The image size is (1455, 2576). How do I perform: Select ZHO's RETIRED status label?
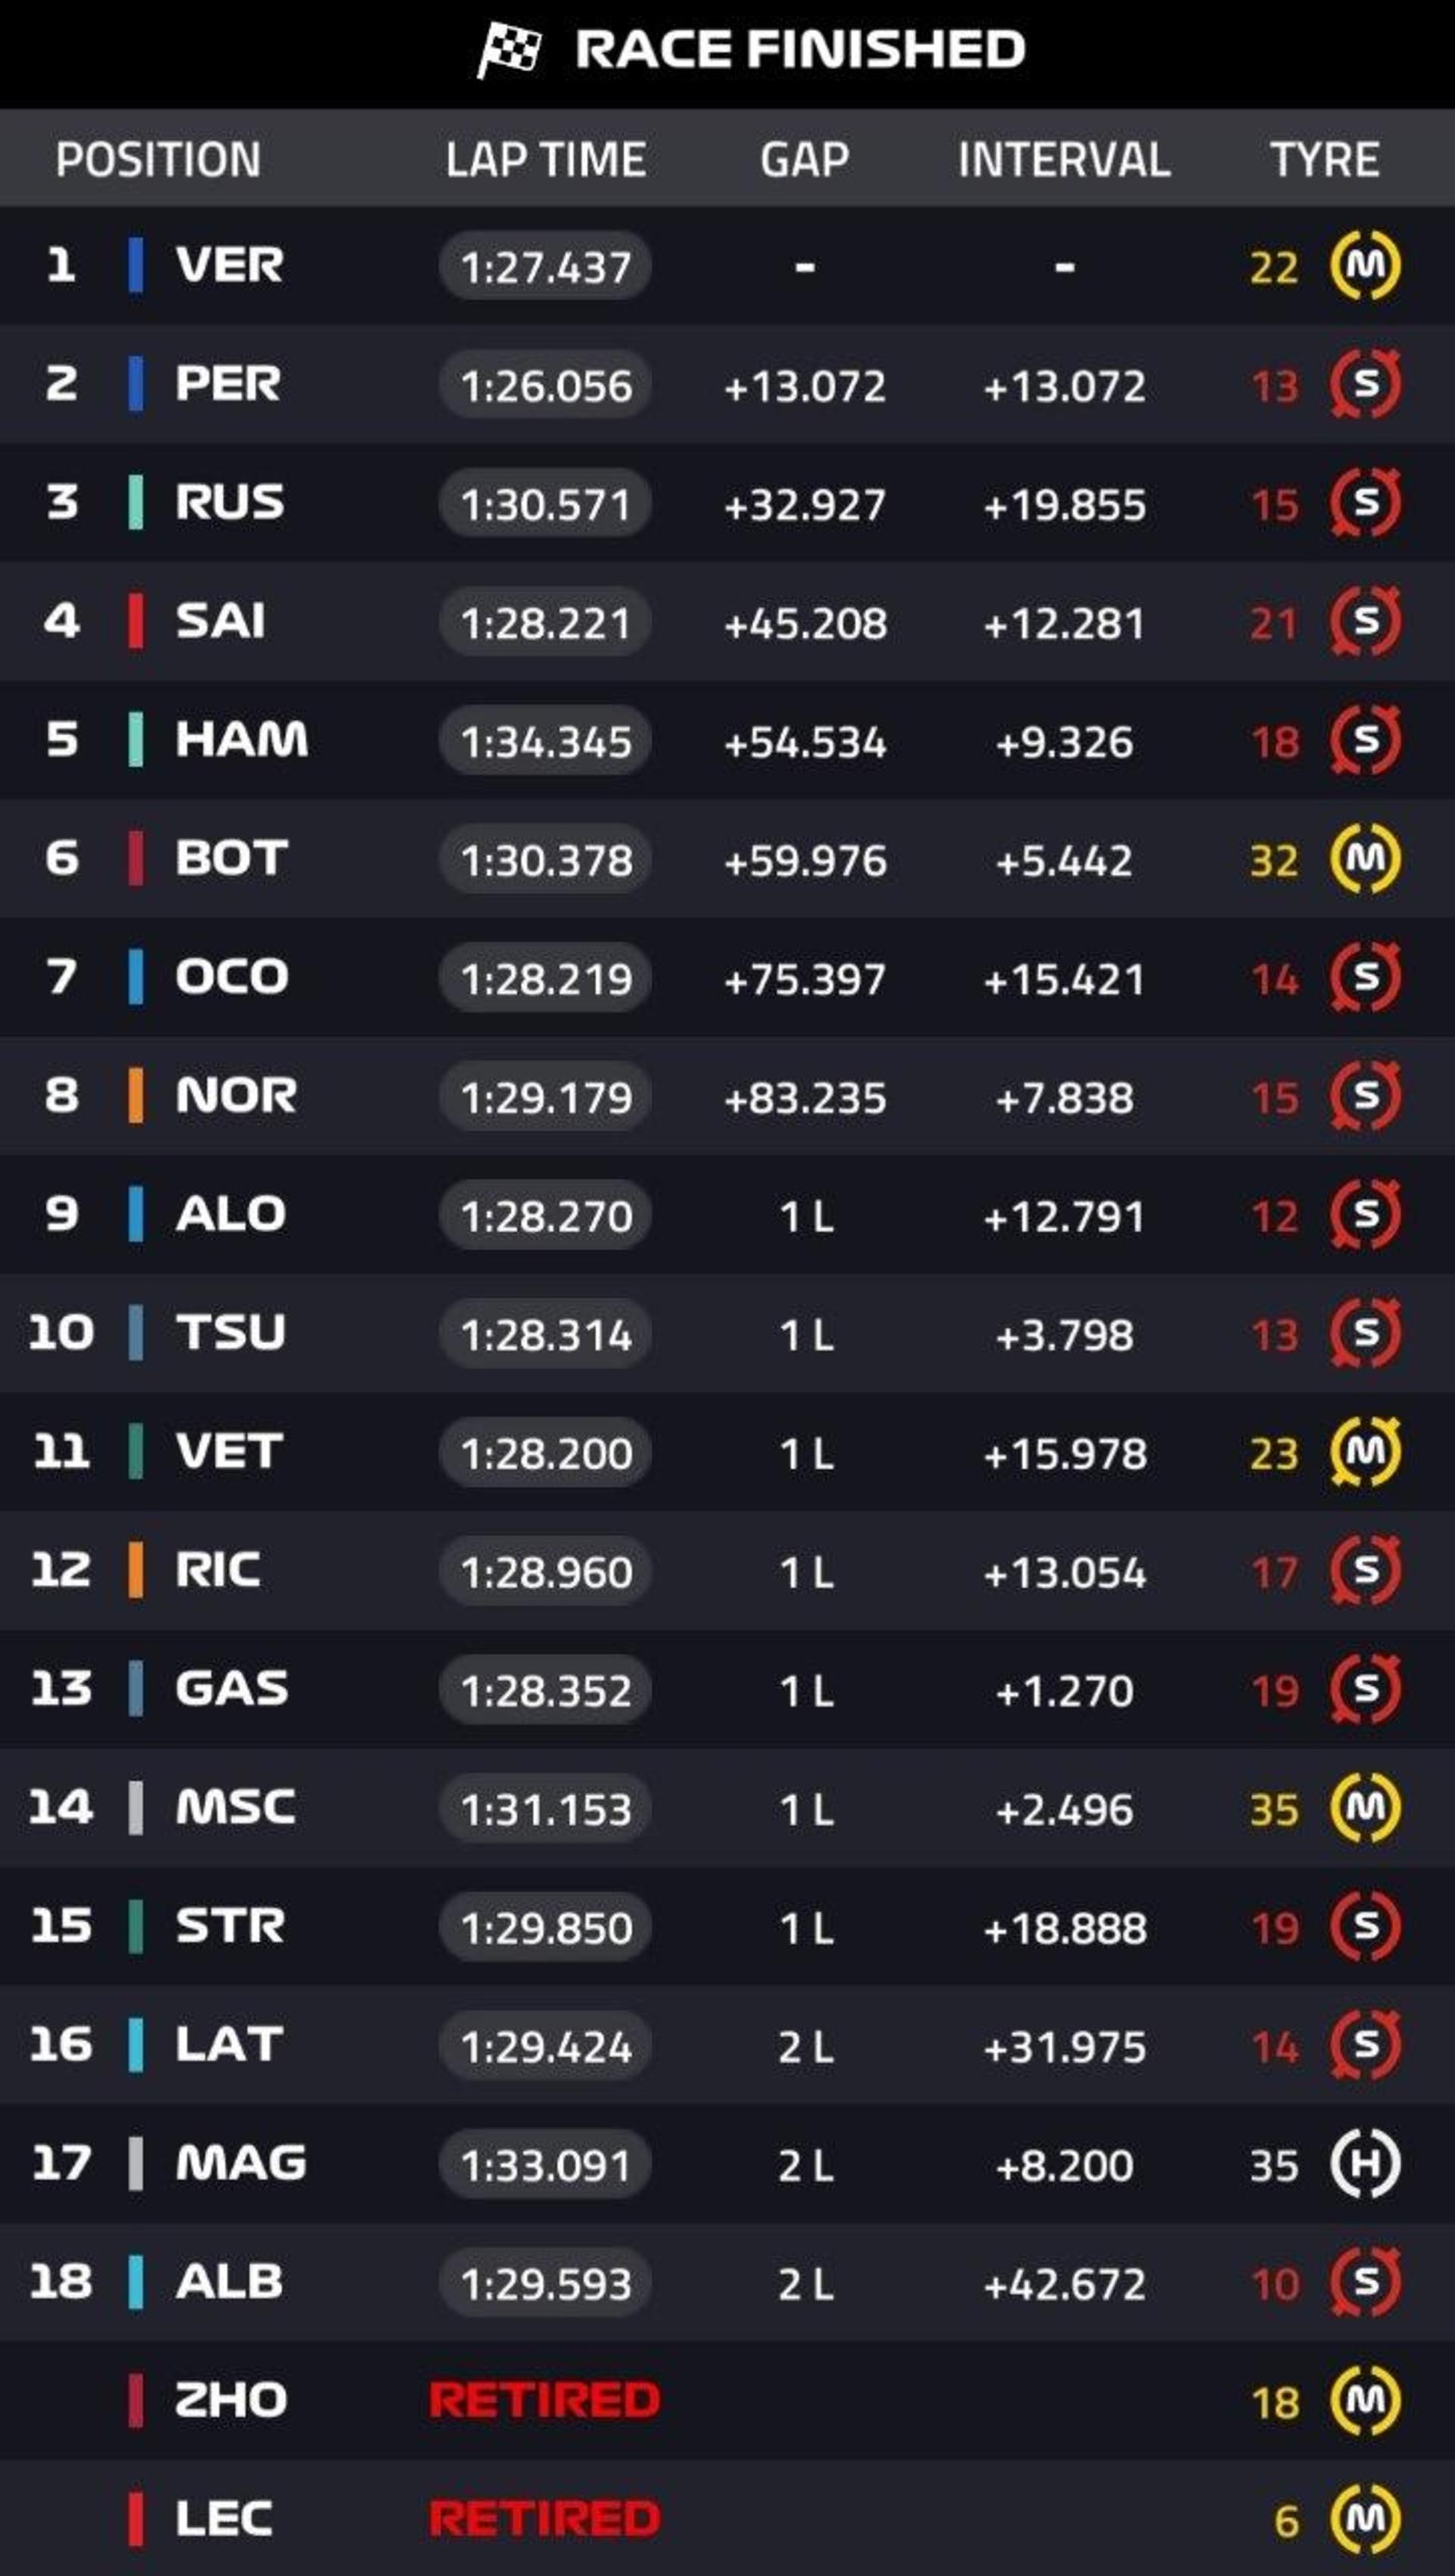point(544,2400)
